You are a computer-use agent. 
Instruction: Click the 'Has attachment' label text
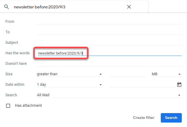click(28, 105)
